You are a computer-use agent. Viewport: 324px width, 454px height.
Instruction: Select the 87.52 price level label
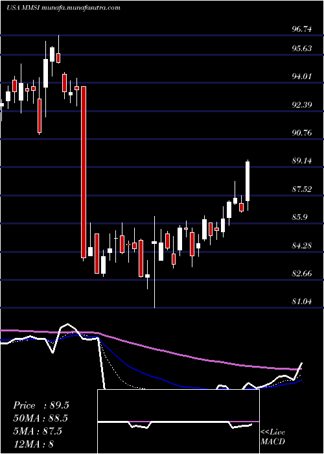pyautogui.click(x=302, y=189)
